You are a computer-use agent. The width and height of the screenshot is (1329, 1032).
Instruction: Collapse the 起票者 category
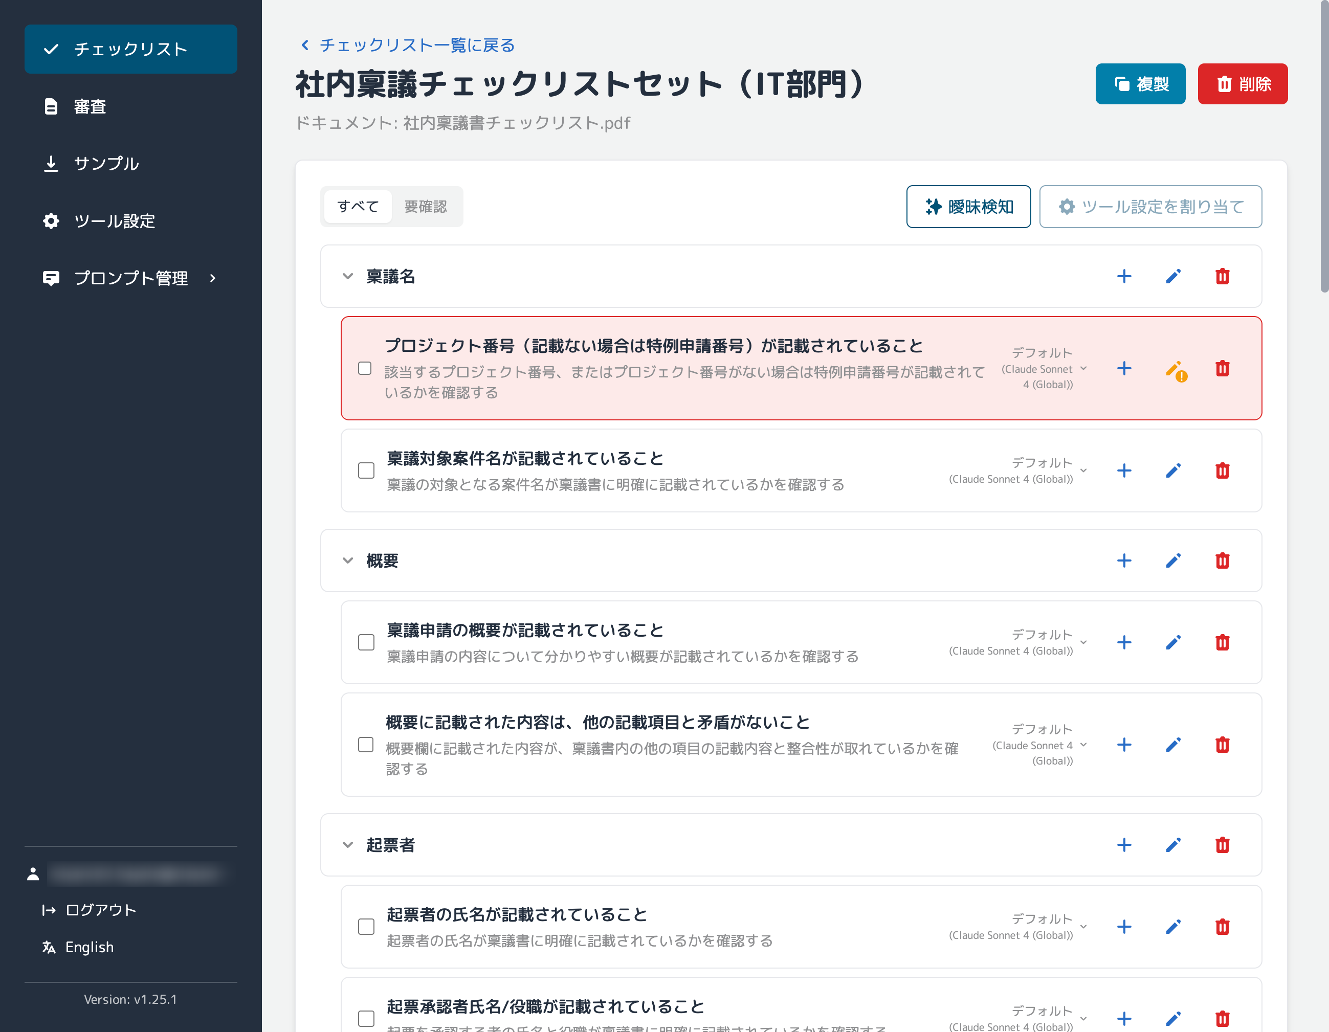(x=347, y=845)
